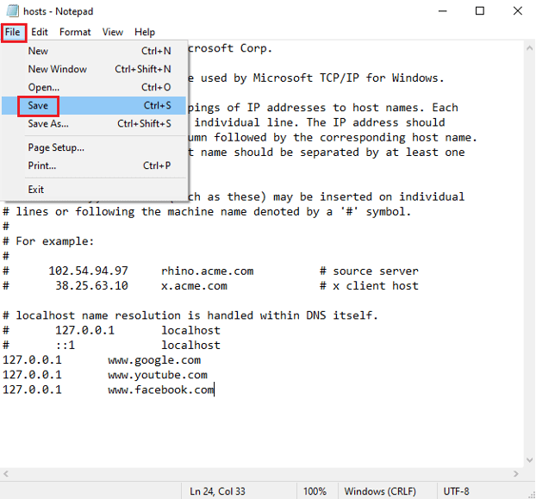Viewport: 536px width, 499px height.
Task: Open the Edit menu
Action: [x=40, y=32]
